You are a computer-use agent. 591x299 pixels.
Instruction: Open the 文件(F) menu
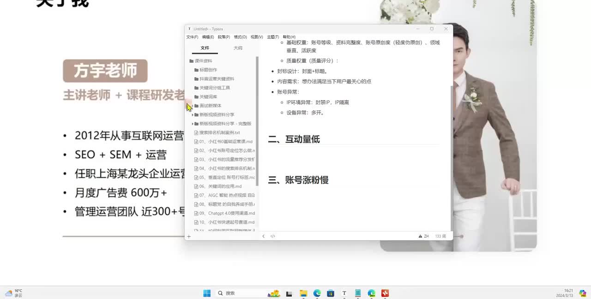tap(192, 37)
